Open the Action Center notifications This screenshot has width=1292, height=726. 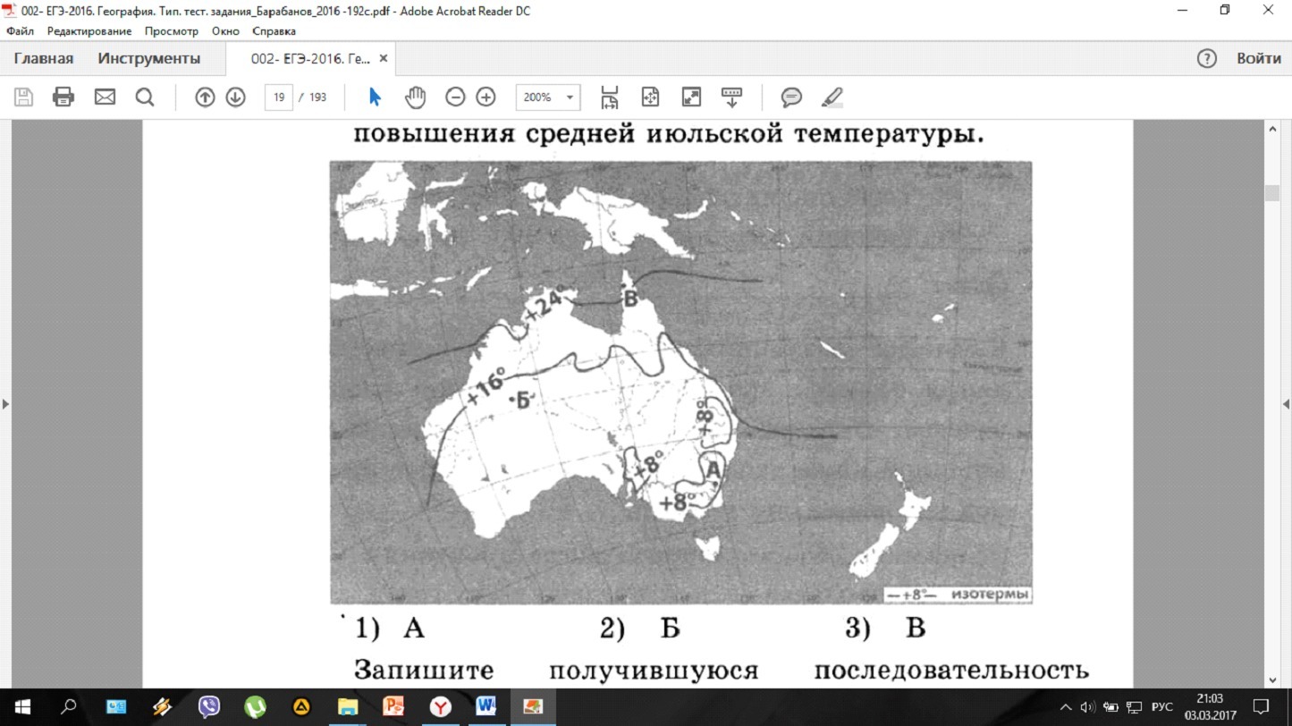1262,707
